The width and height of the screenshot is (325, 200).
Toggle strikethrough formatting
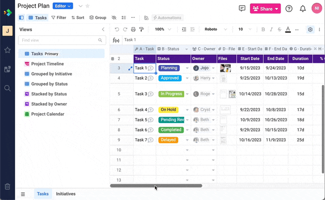[x=279, y=29]
